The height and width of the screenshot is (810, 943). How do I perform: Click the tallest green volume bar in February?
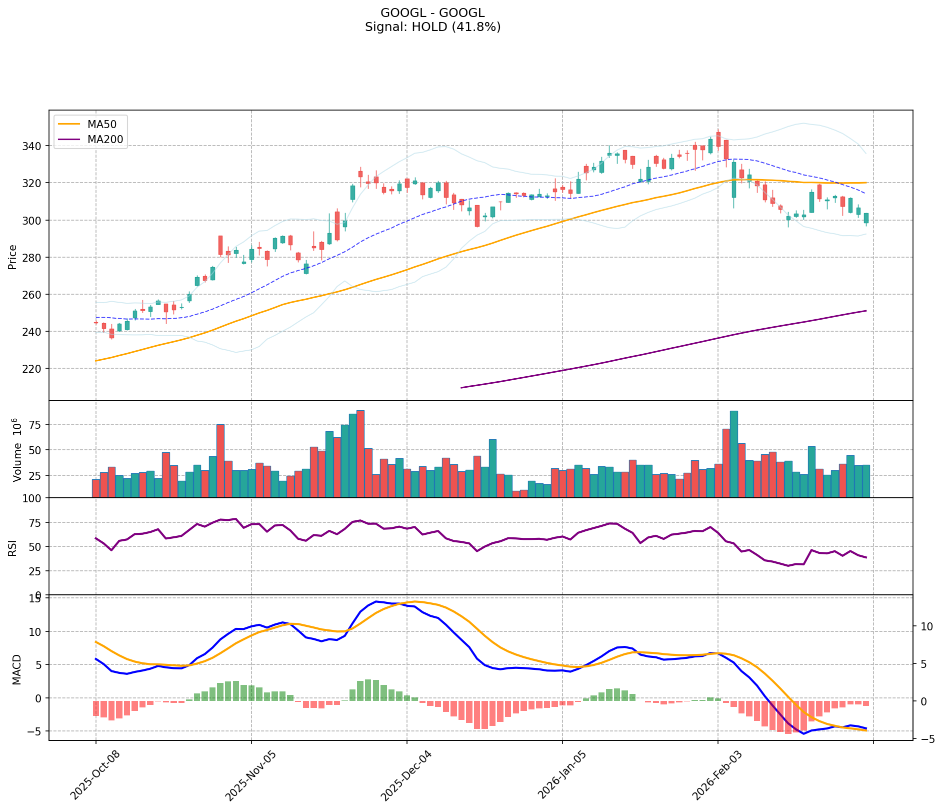pos(733,453)
